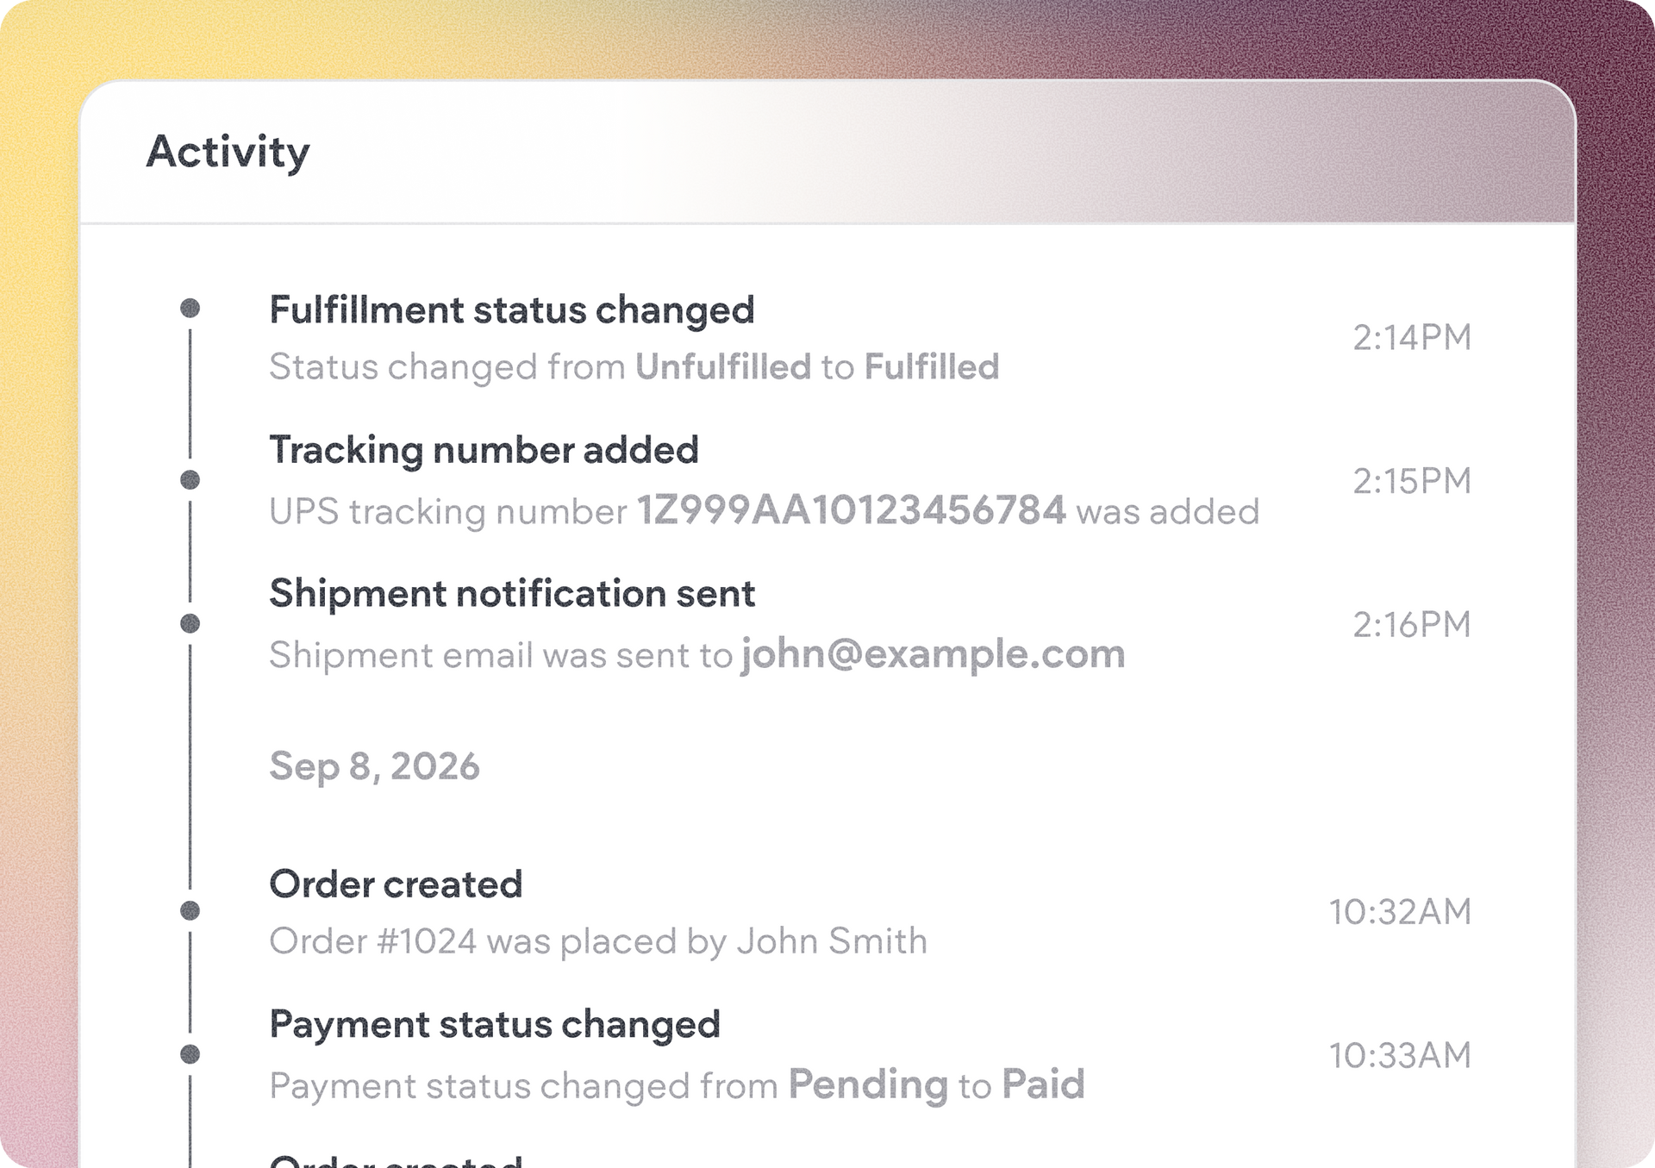Click the Order created event title
Image resolution: width=1655 pixels, height=1168 pixels.
point(396,884)
